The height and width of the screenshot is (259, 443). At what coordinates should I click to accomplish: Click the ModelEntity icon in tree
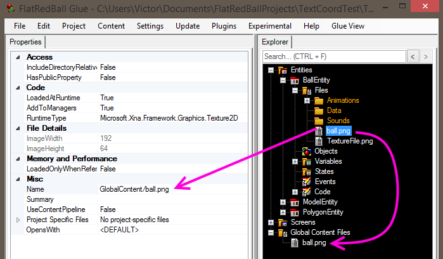click(294, 202)
